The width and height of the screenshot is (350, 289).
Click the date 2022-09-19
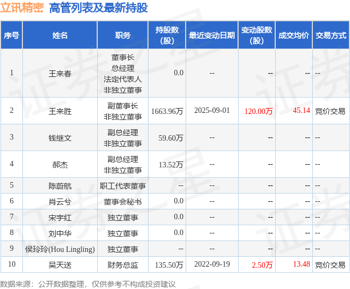212,264
